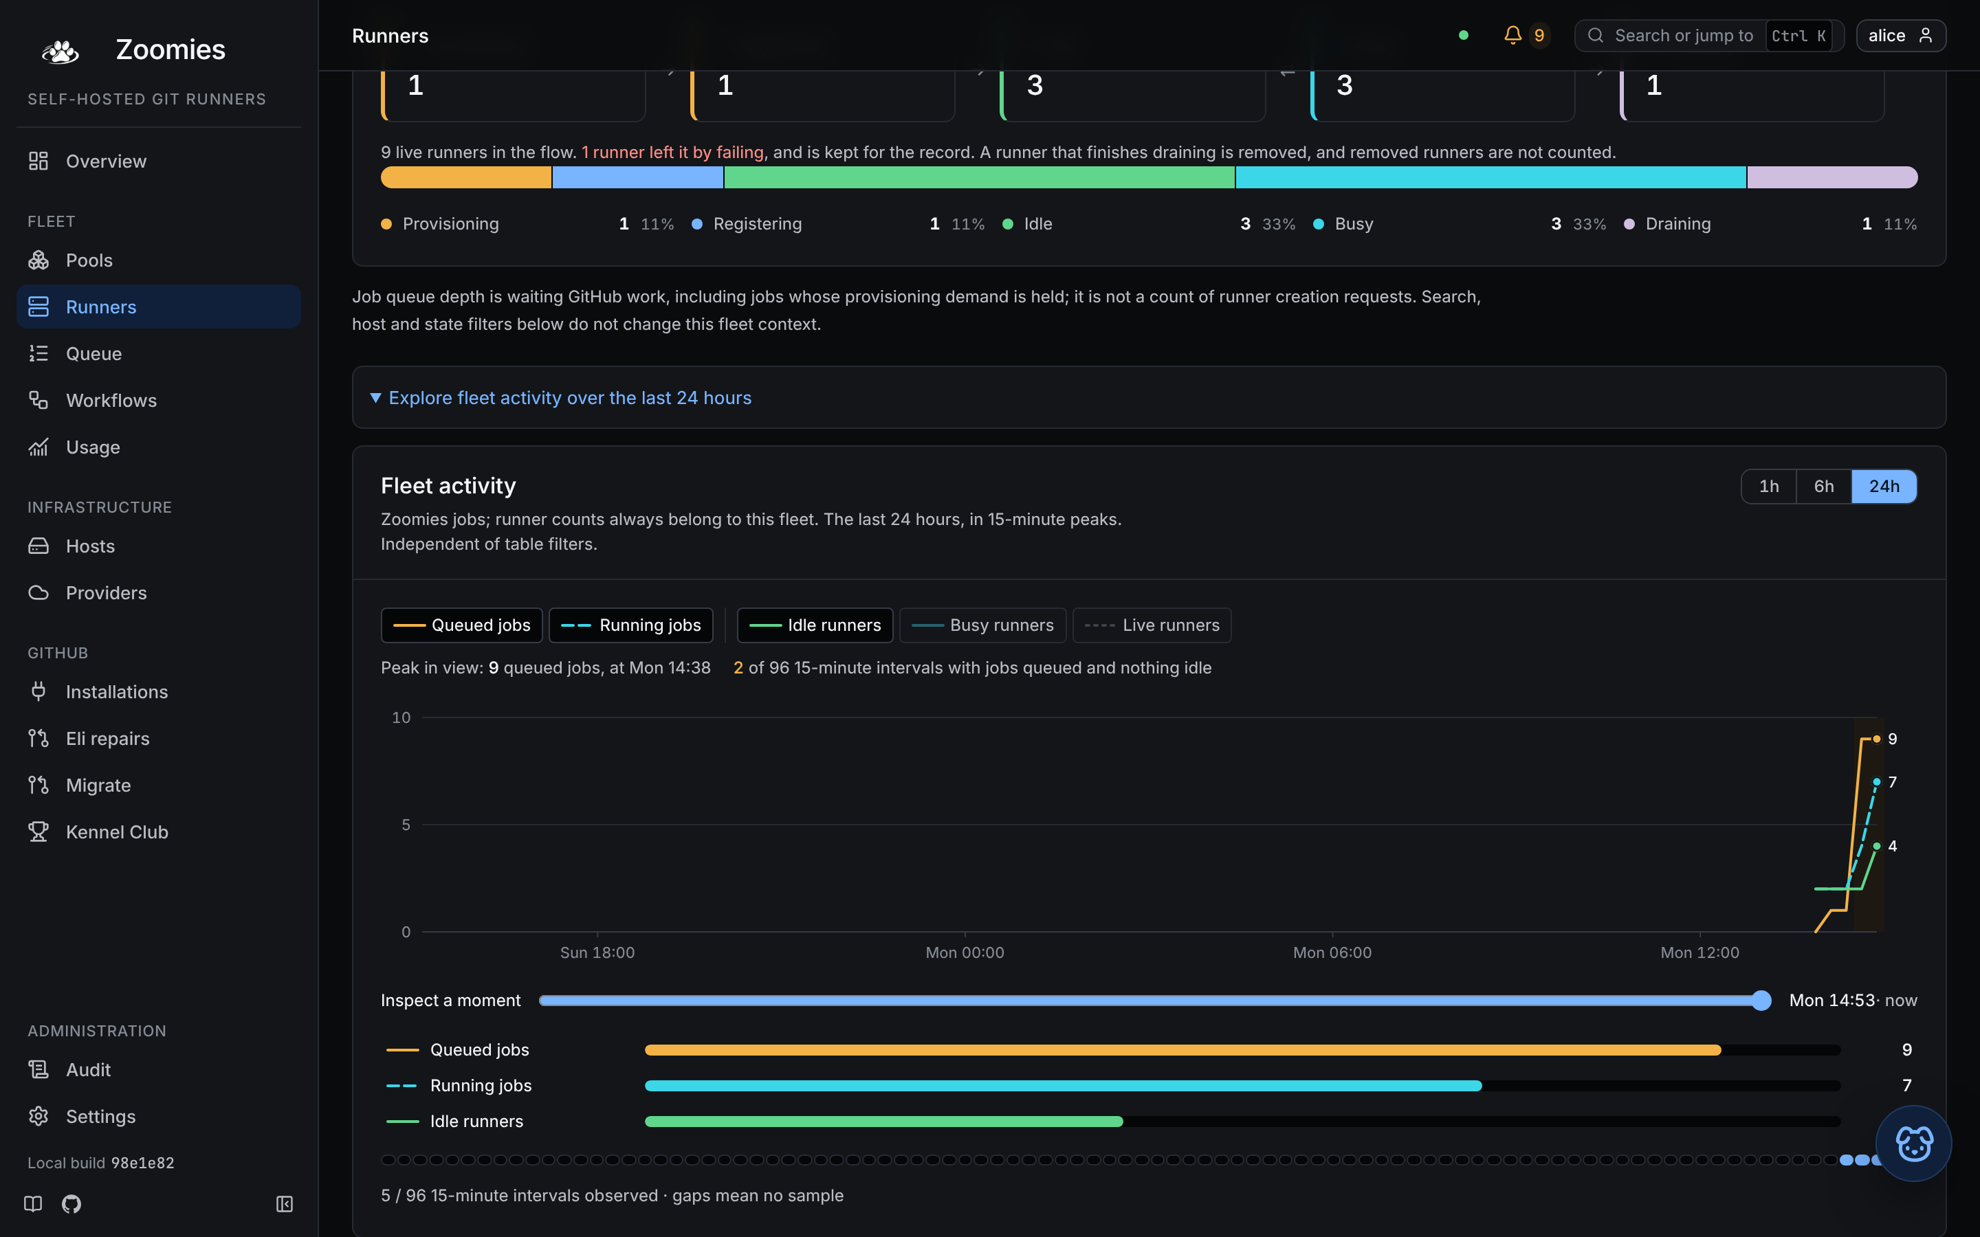Click the Workflows icon in sidebar
The width and height of the screenshot is (1980, 1237).
coord(38,400)
